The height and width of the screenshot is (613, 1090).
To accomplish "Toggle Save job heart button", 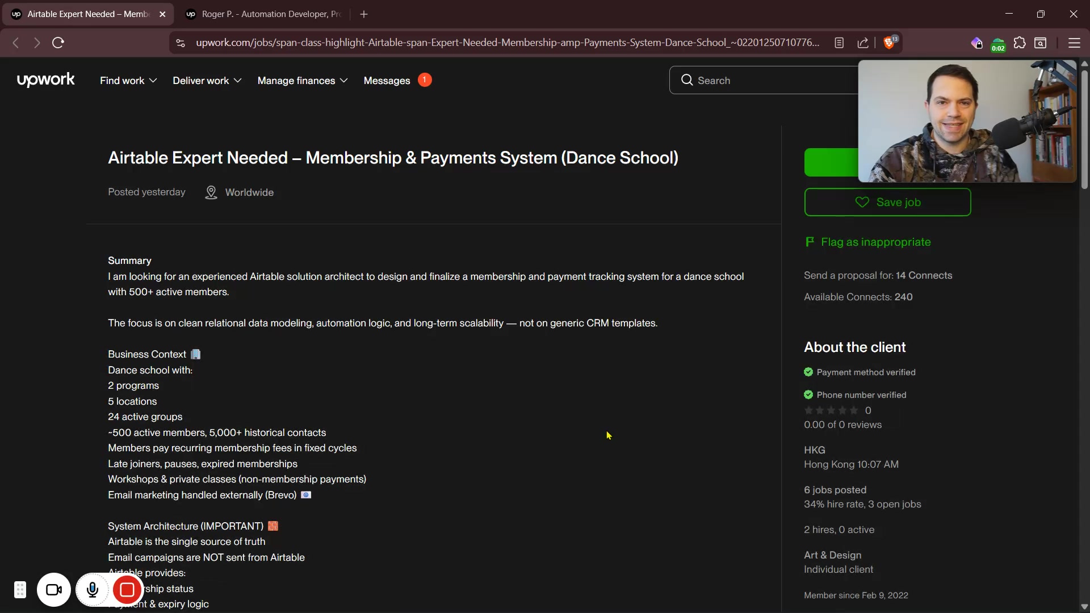I will (887, 202).
